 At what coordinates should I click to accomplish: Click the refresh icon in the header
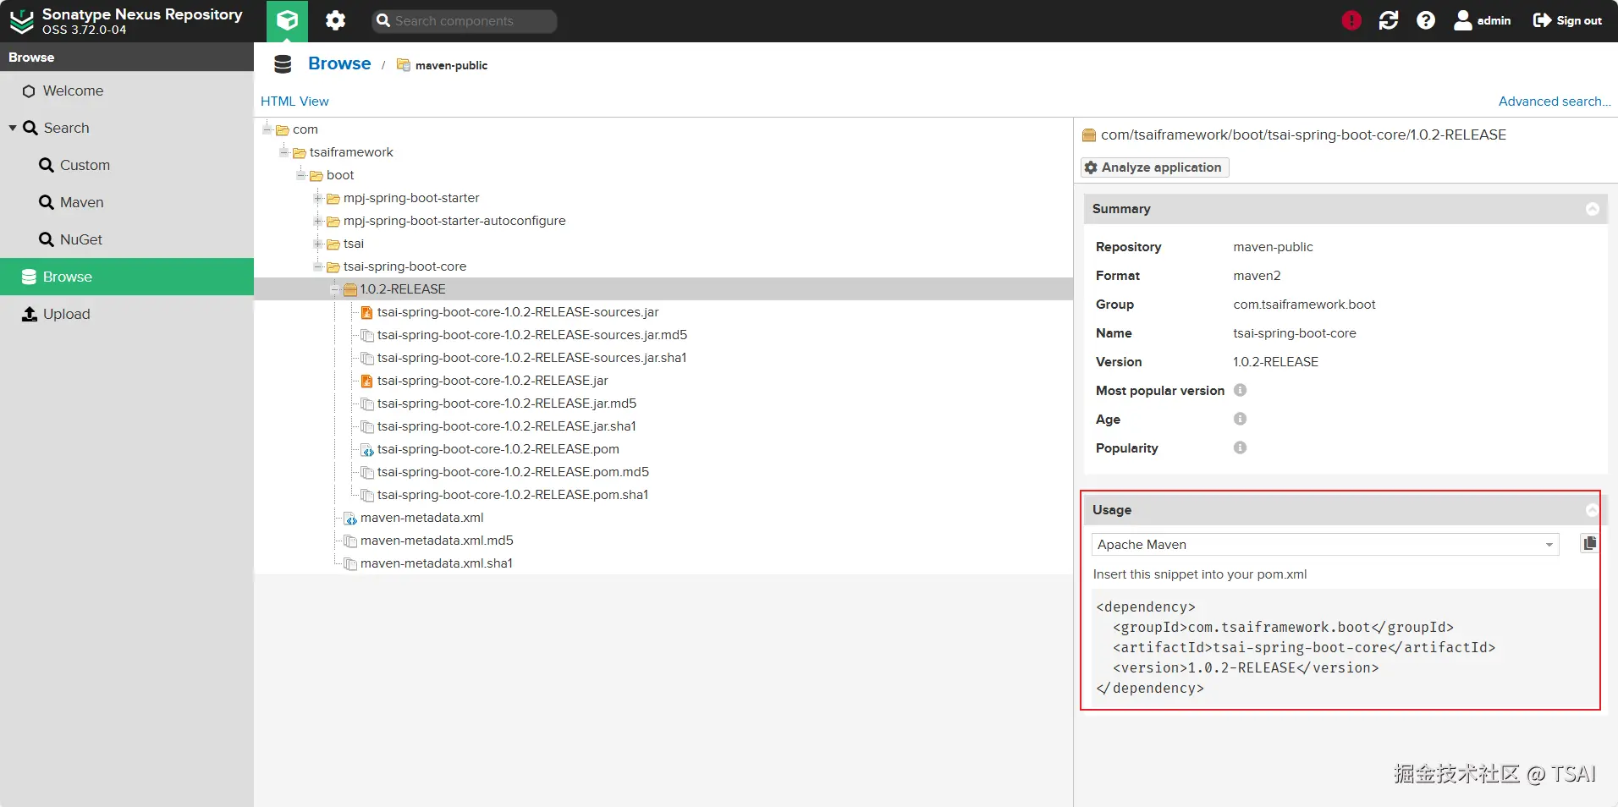point(1389,20)
